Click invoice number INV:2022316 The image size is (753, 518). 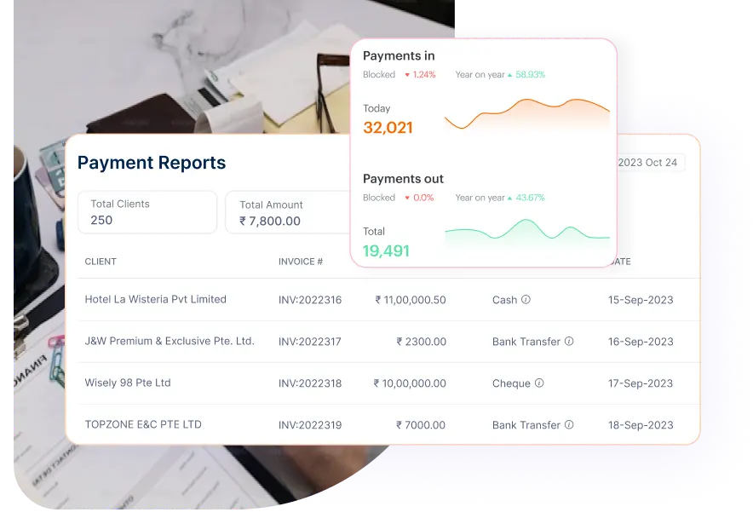[x=310, y=300]
